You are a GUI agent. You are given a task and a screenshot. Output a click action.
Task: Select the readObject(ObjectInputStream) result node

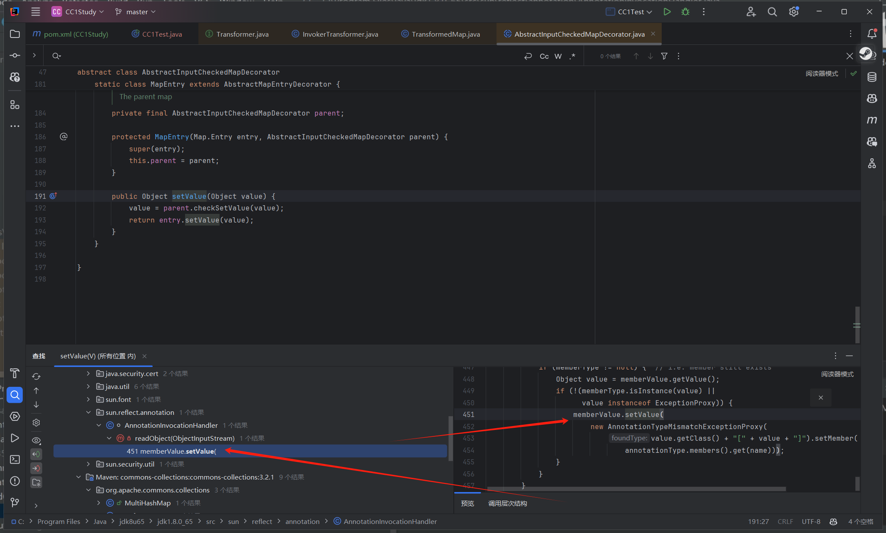tap(185, 438)
